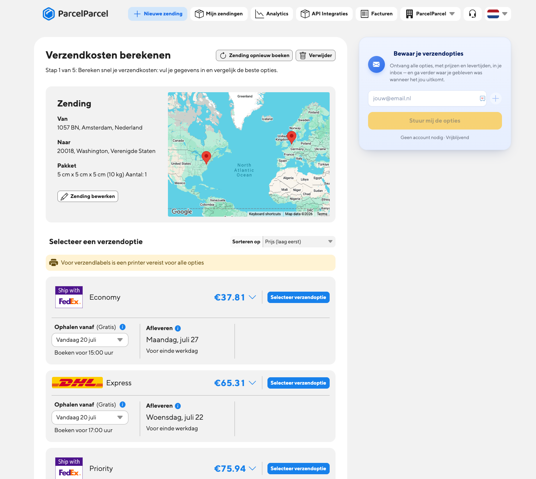The image size is (536, 479).
Task: Open Google logo link on map
Action: coord(182,212)
